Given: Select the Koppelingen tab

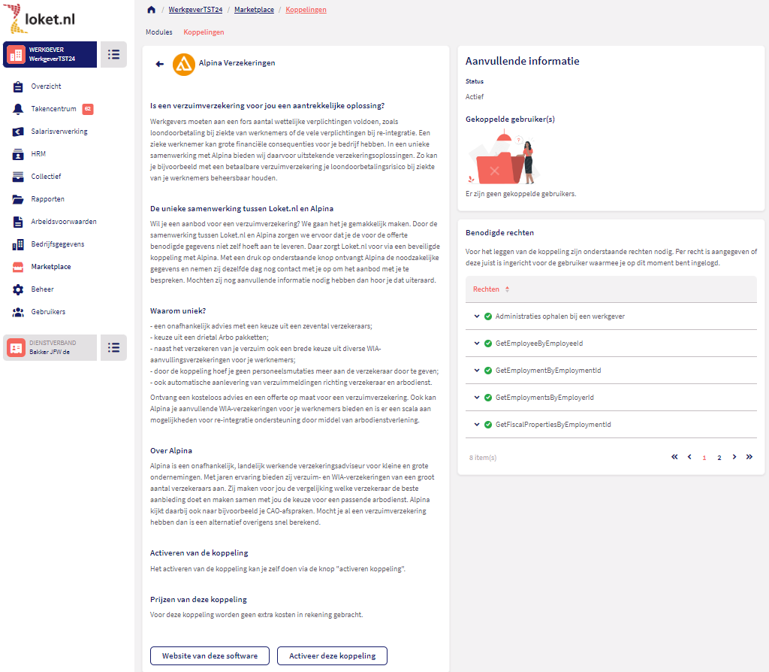Looking at the screenshot, I should coord(204,32).
